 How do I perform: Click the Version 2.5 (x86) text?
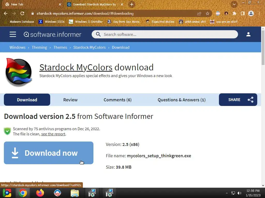click(122, 144)
